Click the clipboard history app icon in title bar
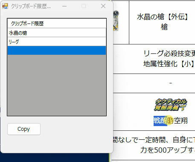 pos(5,6)
